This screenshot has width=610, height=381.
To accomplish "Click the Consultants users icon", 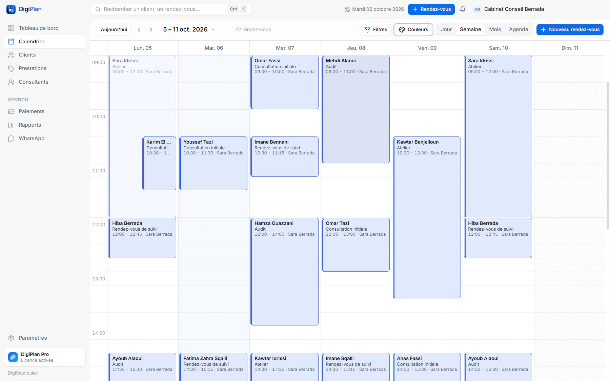I will 11,82.
